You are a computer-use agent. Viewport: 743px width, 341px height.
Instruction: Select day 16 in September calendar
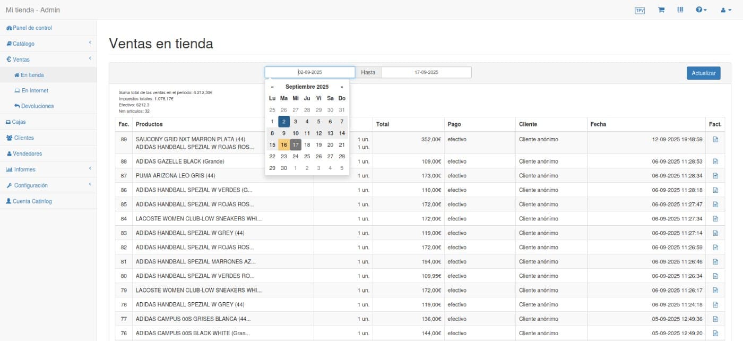tap(284, 145)
